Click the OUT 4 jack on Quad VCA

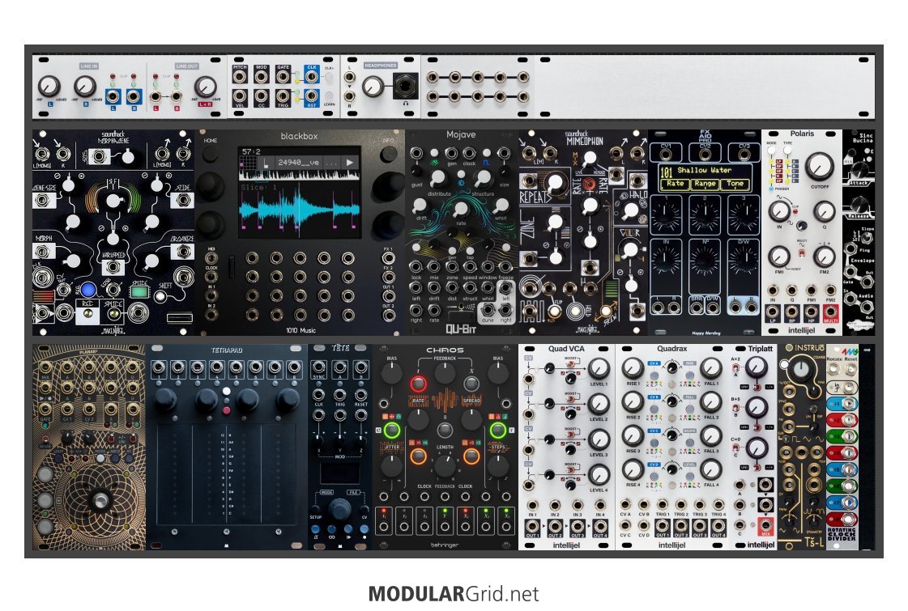tap(600, 527)
